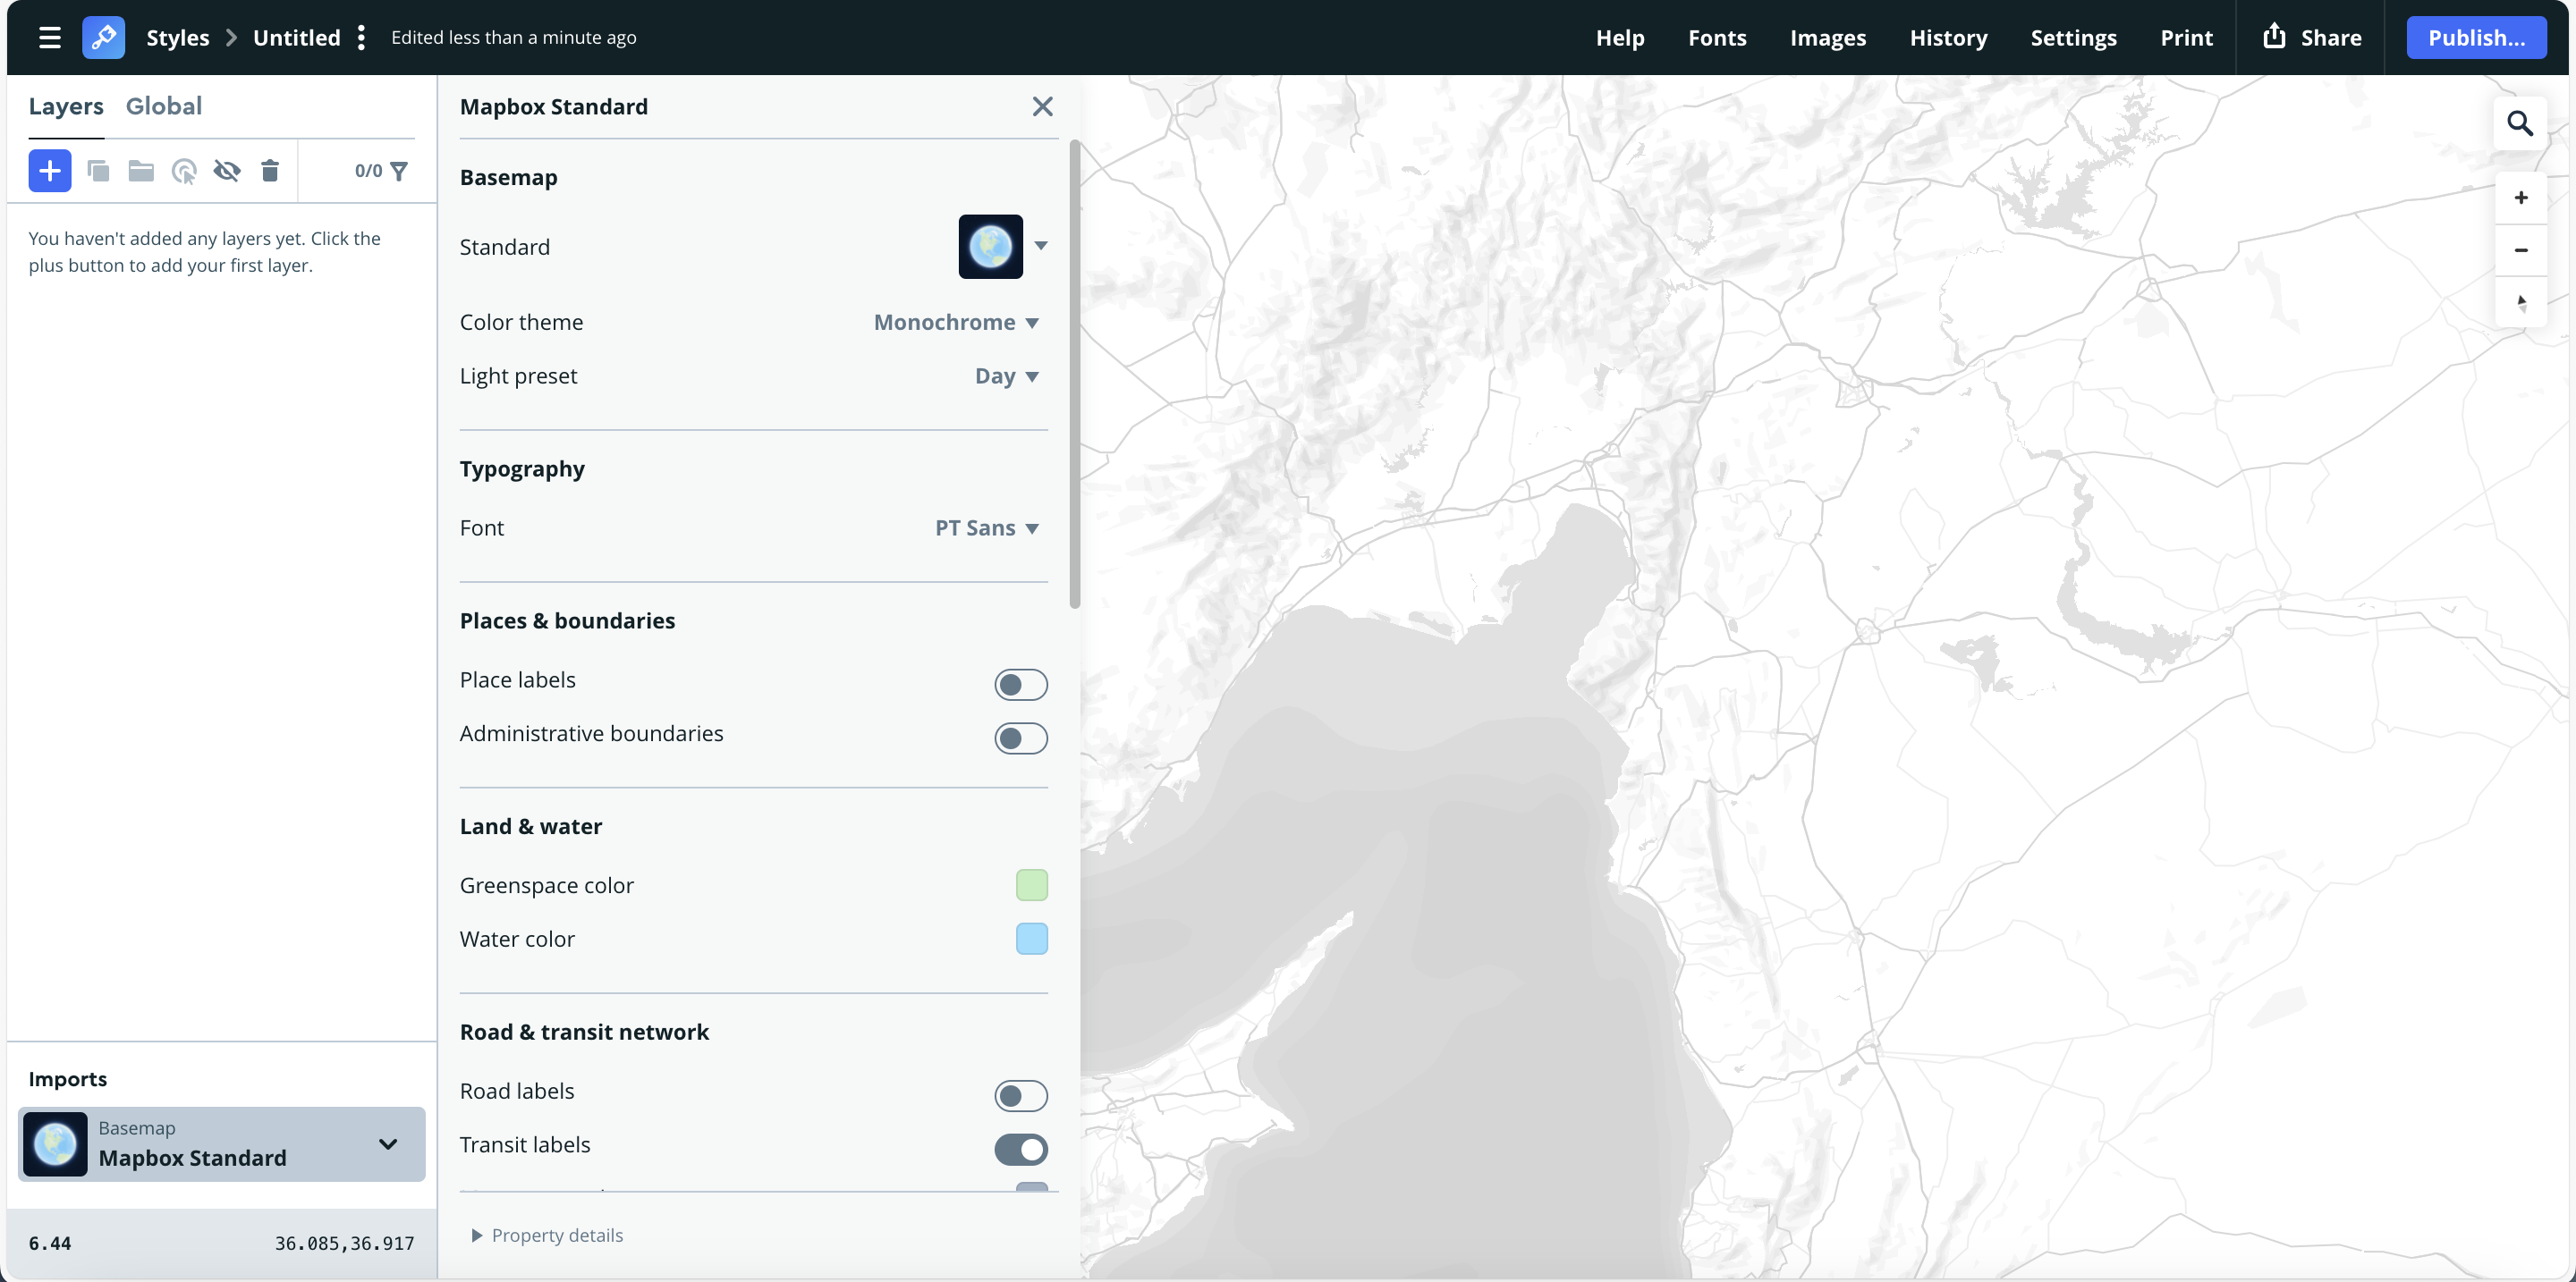The image size is (2576, 1282).
Task: Reset map bearing with compass icon
Action: click(x=2520, y=302)
